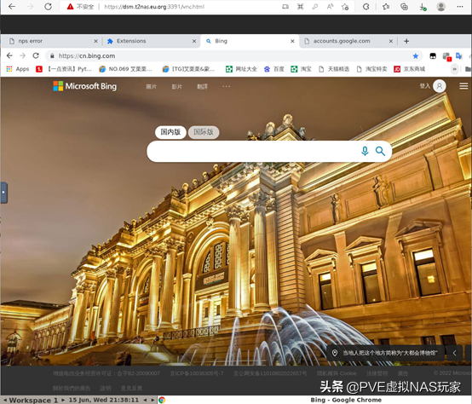This screenshot has width=472, height=404.
Task: Open the 法律声明 footer link
Action: [x=377, y=373]
